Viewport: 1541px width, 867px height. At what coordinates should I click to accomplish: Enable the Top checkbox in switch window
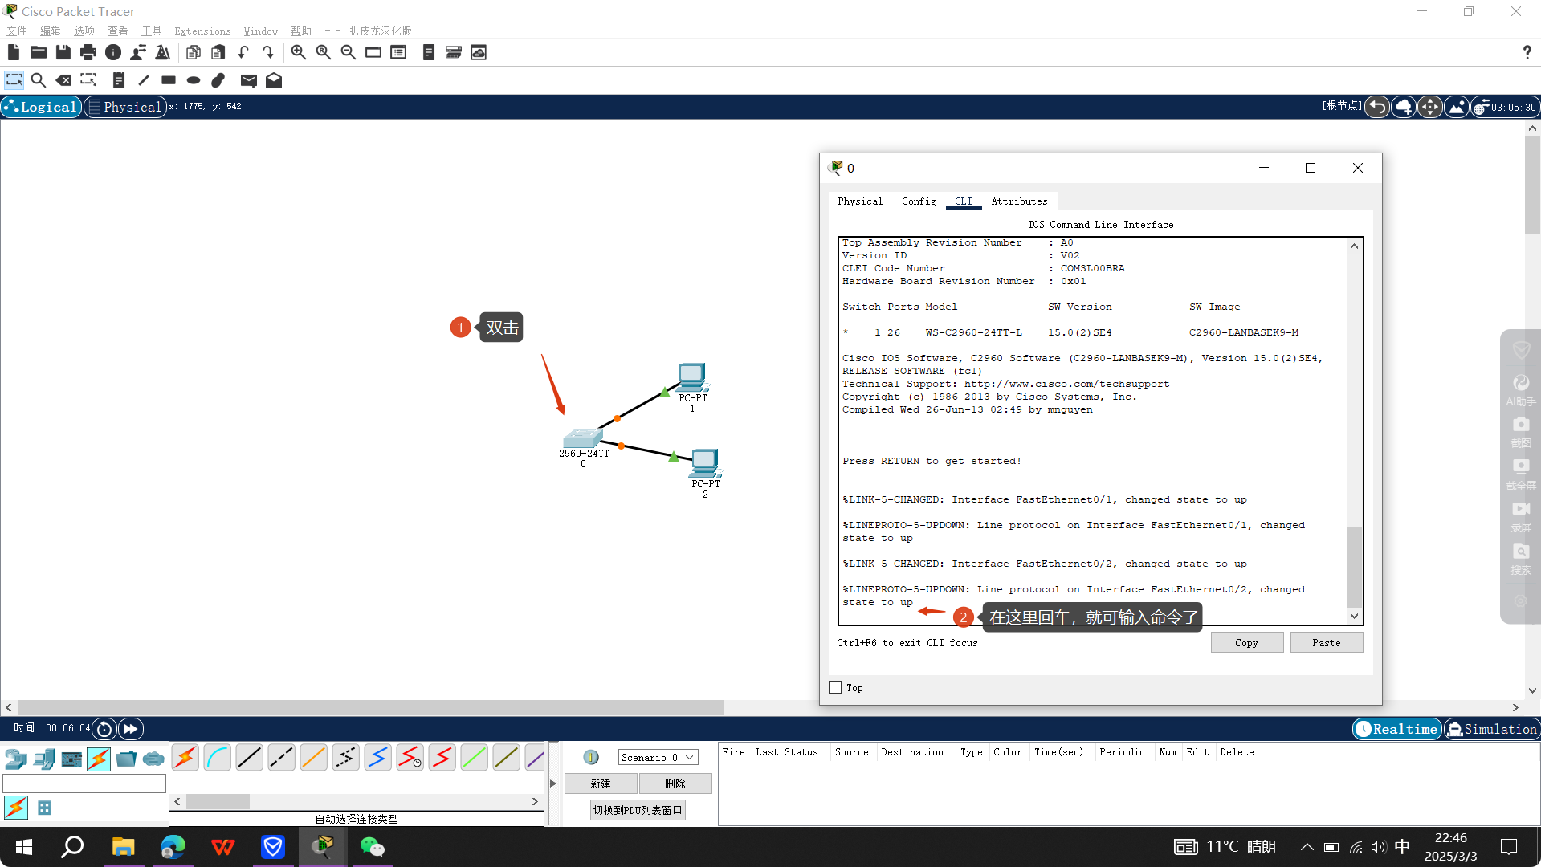click(x=835, y=688)
